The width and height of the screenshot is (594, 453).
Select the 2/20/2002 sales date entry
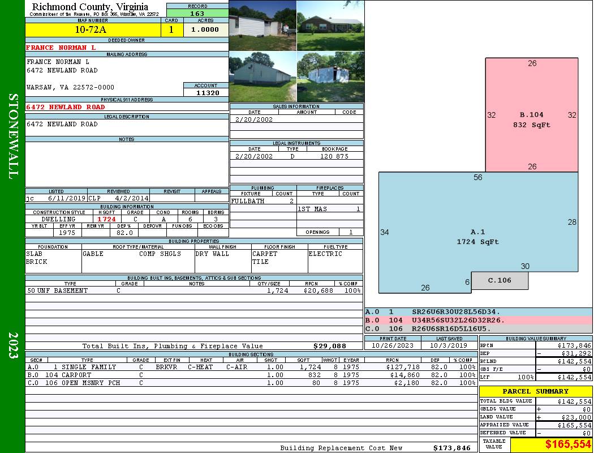(x=254, y=119)
